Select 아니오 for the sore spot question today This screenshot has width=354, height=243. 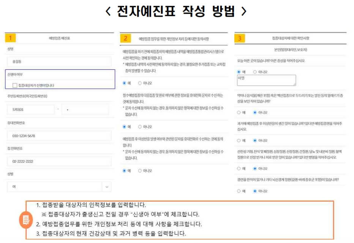(x=254, y=71)
